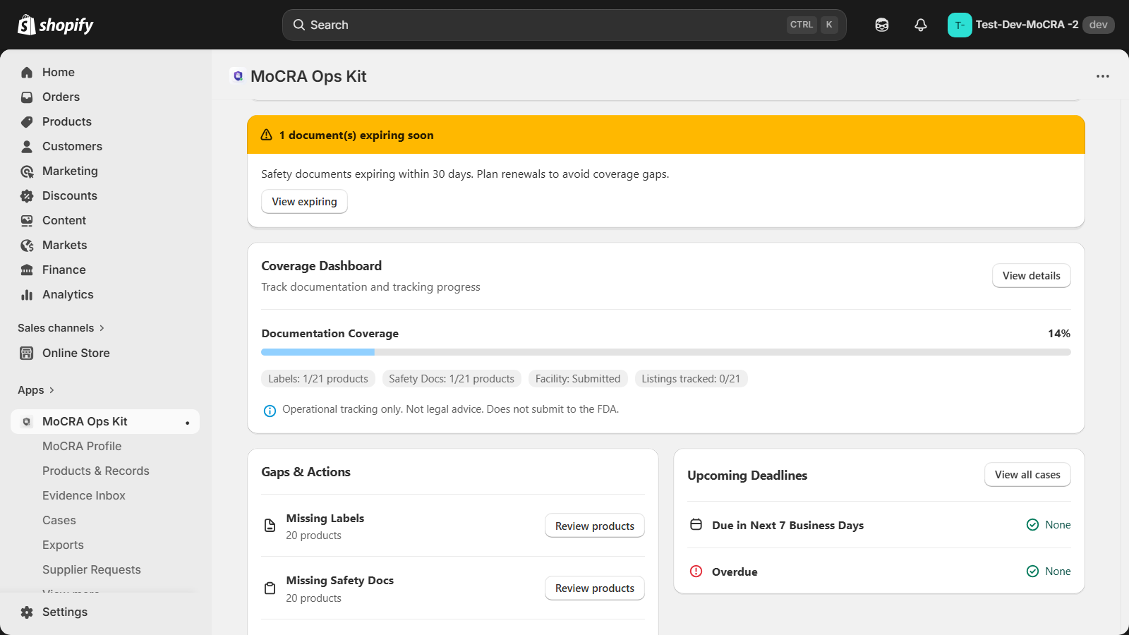Click the Marketing target icon
Screen dimensions: 1129x635
point(27,171)
